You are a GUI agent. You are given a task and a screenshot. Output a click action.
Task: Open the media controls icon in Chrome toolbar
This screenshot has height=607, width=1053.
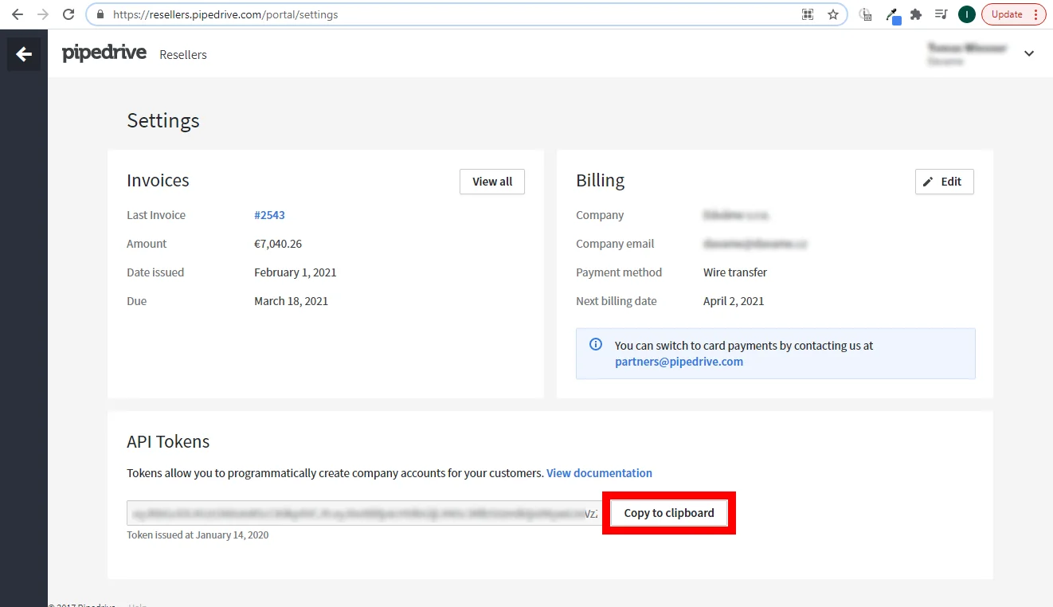point(941,14)
